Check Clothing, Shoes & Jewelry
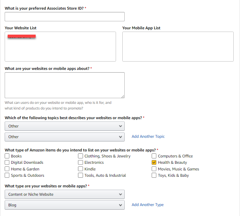 [81, 156]
